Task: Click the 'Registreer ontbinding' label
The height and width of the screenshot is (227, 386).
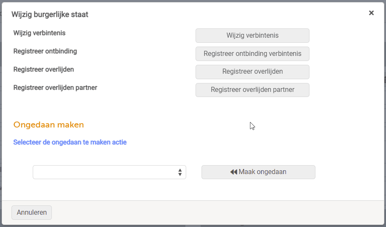Action: (45, 51)
